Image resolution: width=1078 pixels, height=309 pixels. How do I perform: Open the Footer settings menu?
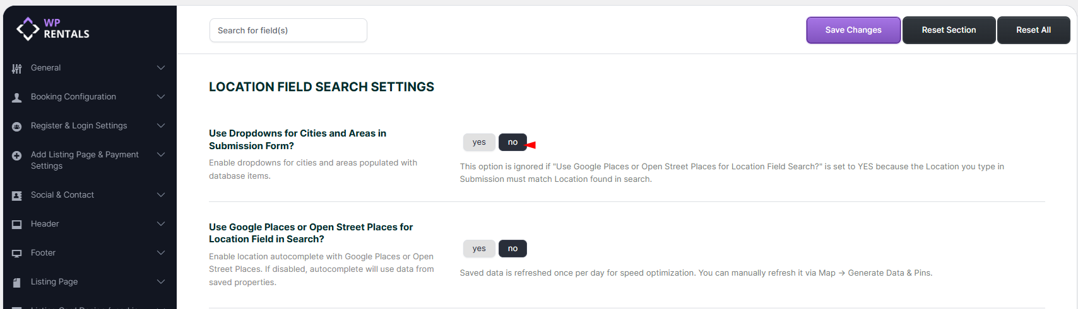pos(43,253)
